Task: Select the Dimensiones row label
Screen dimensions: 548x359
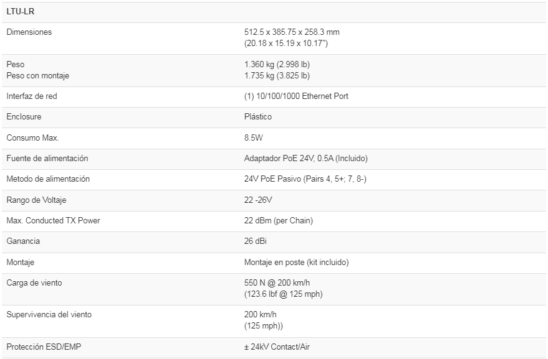Action: pyautogui.click(x=29, y=32)
